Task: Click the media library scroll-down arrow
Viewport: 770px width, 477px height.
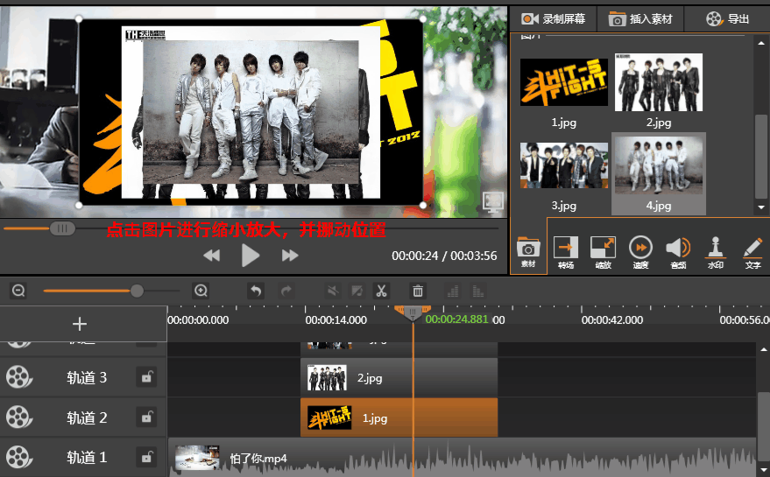Action: 761,207
